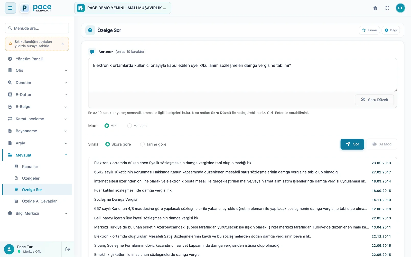Click the Karşıt İnceleme arrows icon

click(x=10, y=119)
